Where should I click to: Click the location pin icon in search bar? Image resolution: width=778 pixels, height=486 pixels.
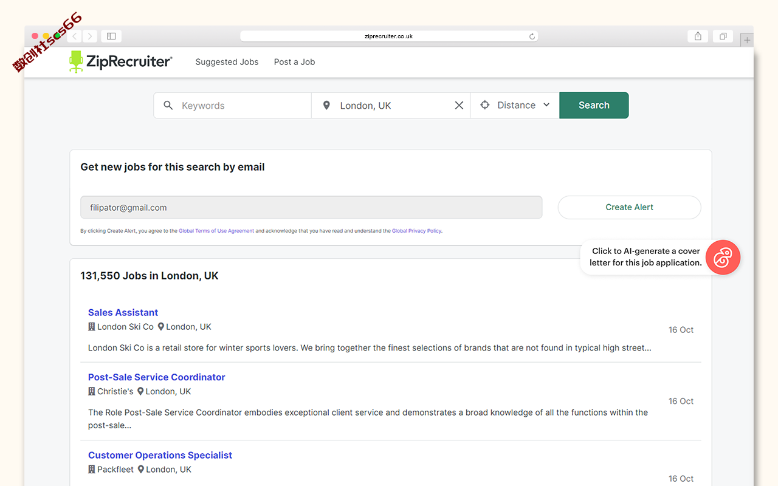click(x=326, y=105)
